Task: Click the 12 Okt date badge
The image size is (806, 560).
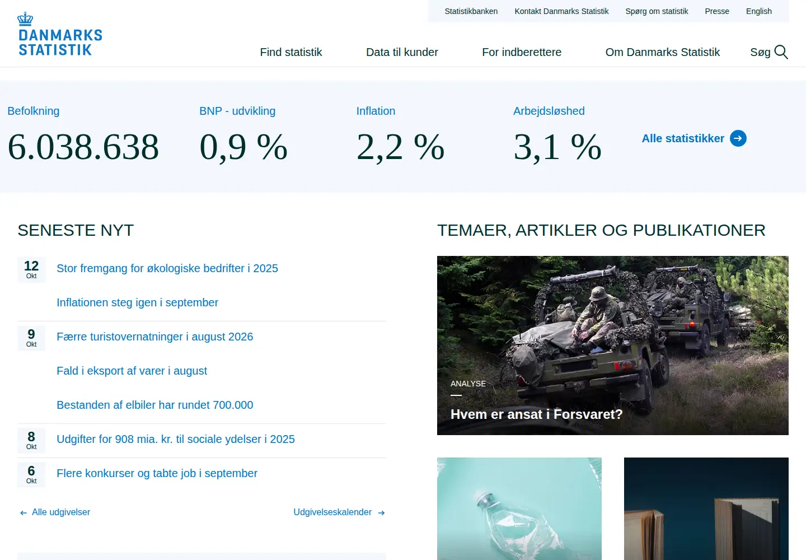Action: [31, 269]
